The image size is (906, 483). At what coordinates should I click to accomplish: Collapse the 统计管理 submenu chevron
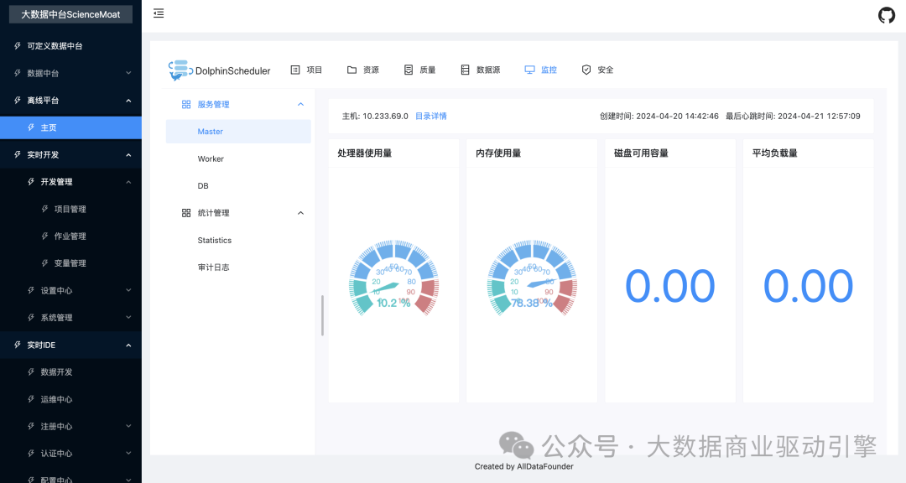point(301,213)
